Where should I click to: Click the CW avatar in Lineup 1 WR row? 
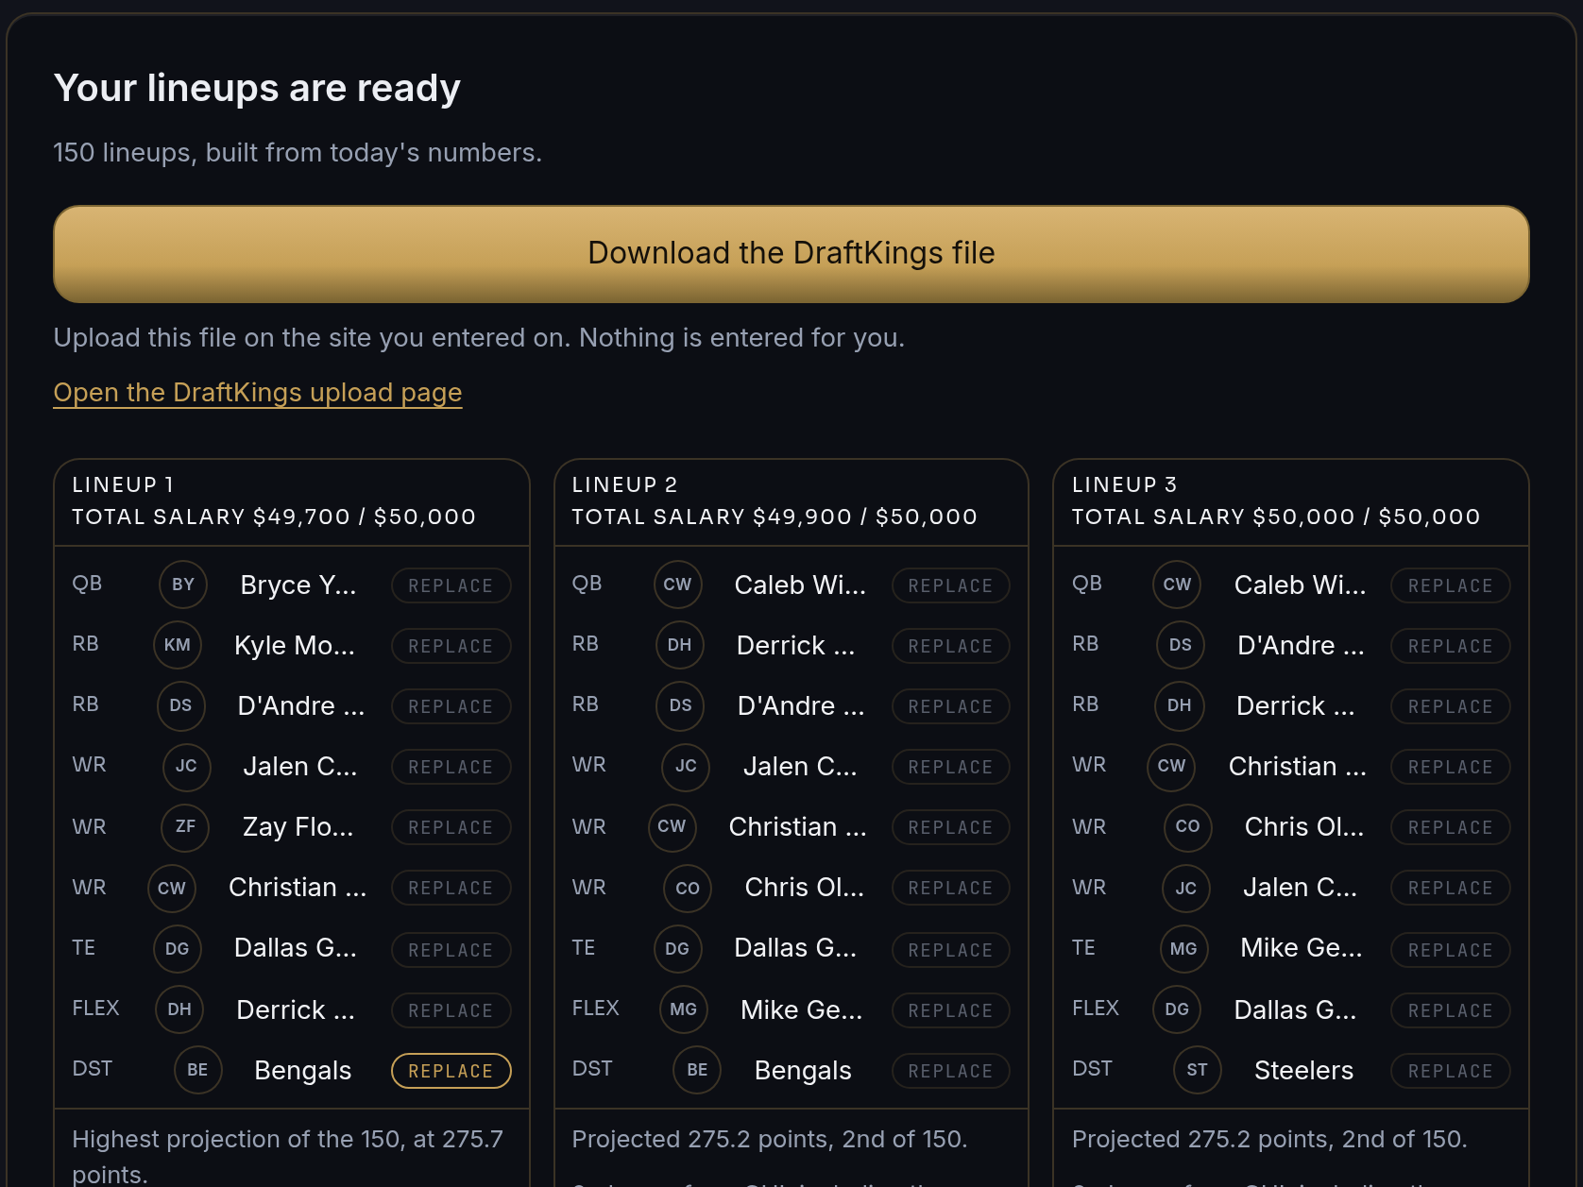coord(172,889)
